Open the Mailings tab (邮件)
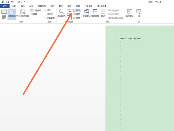 [61, 6]
